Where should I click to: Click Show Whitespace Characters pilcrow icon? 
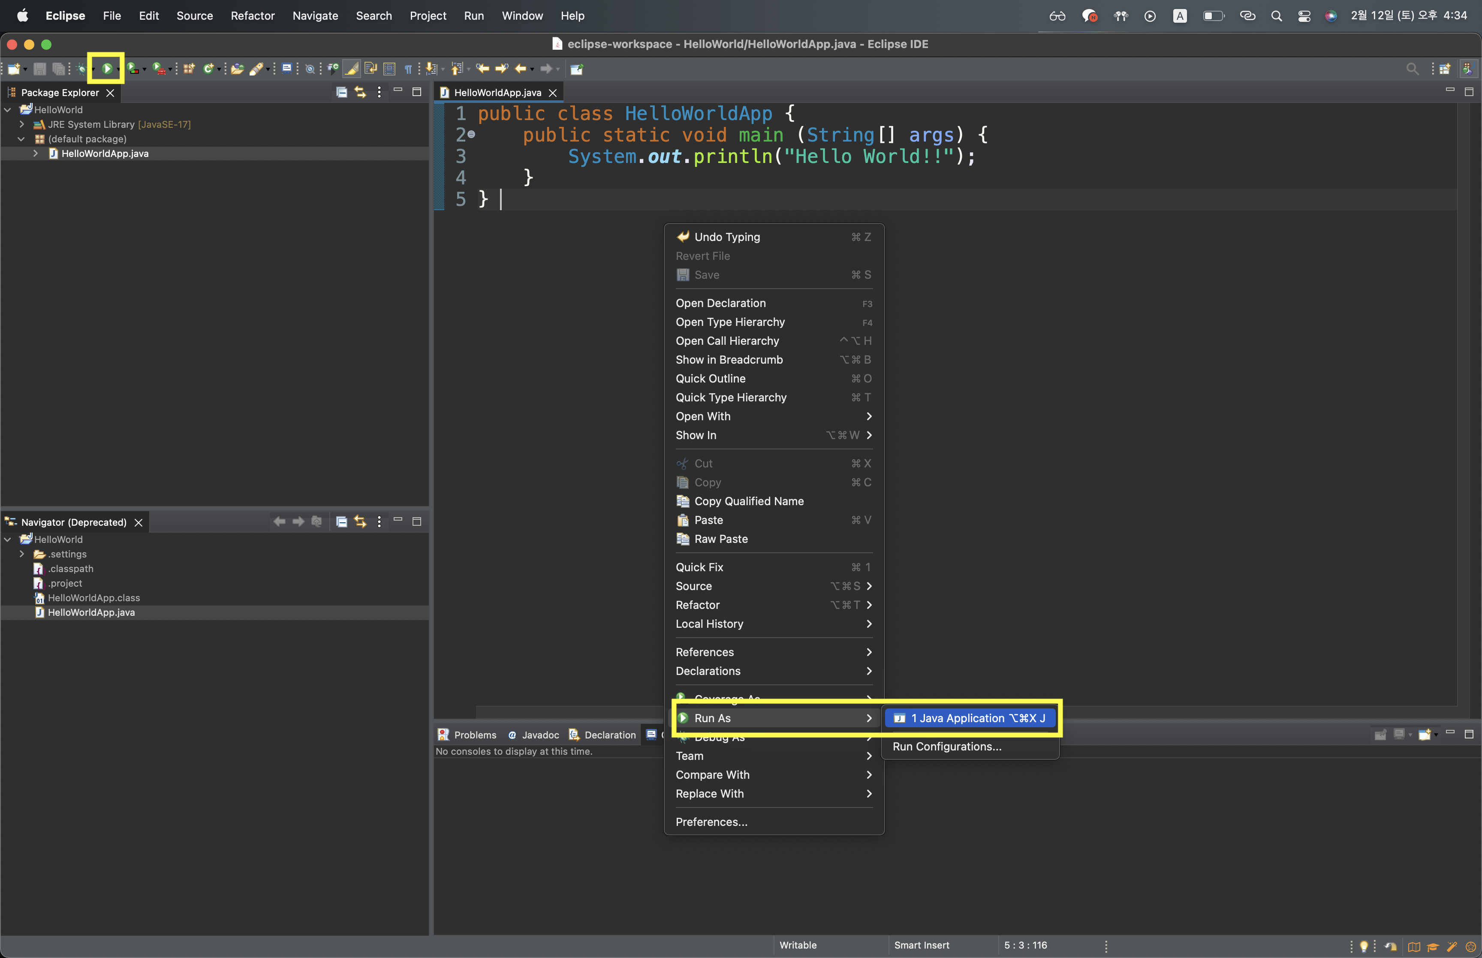click(408, 69)
